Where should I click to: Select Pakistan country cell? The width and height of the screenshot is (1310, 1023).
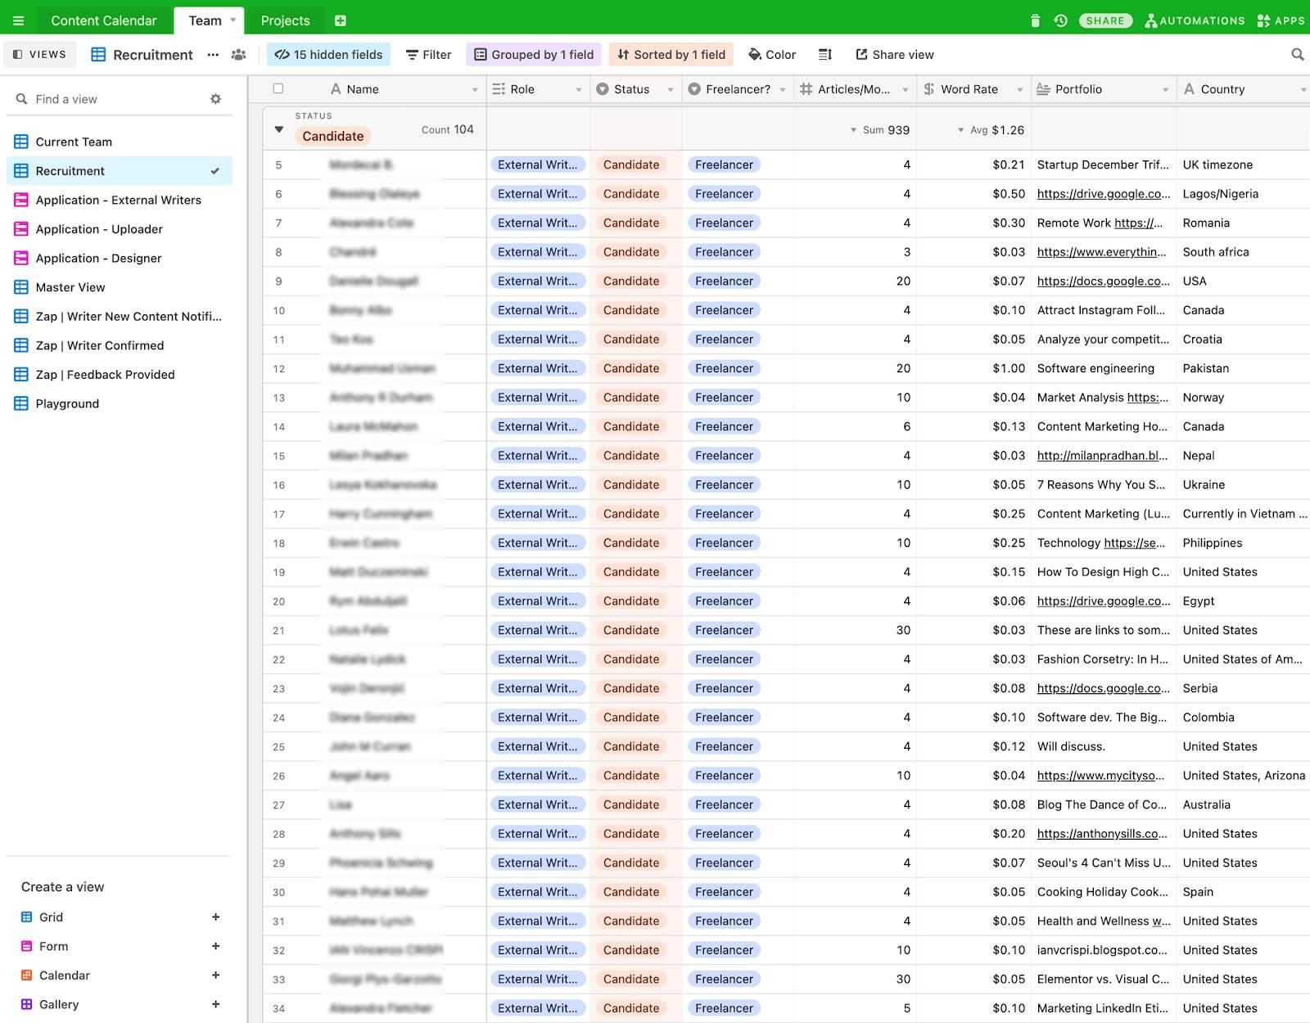click(x=1243, y=368)
